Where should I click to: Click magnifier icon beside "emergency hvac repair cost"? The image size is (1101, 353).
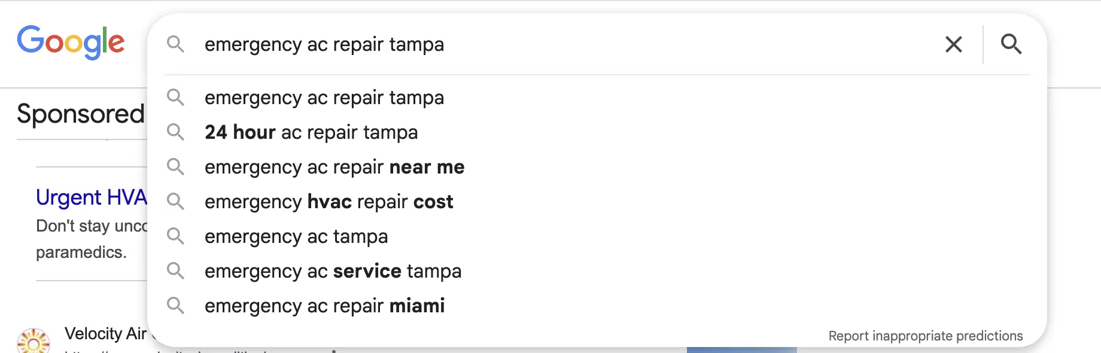(175, 202)
